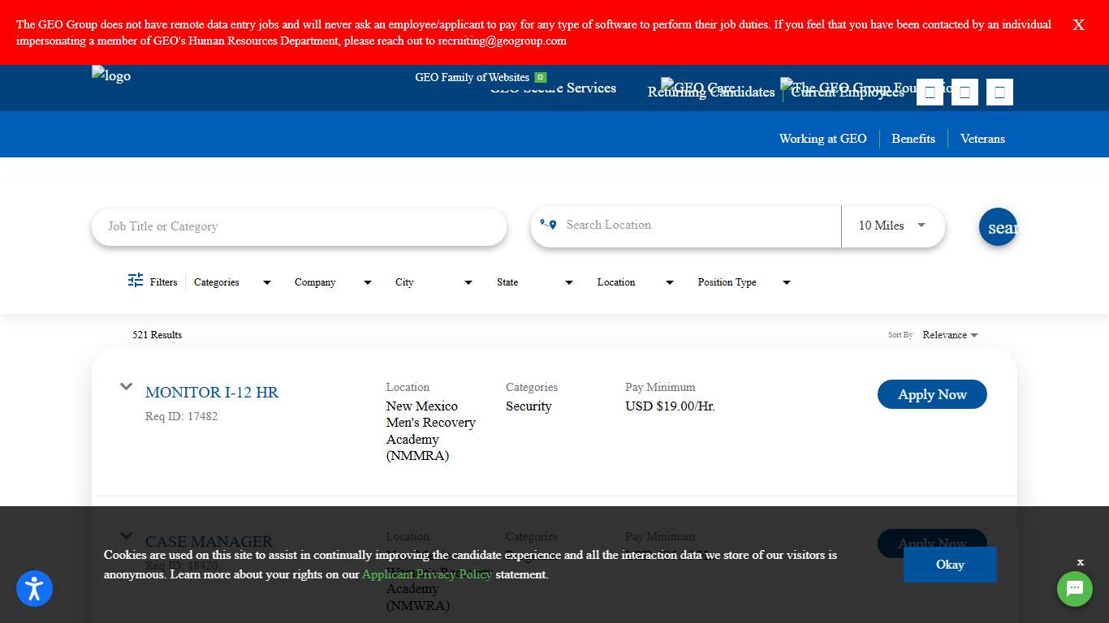Close the chat widget using small x
Viewport: 1109px width, 623px height.
coord(1080,562)
